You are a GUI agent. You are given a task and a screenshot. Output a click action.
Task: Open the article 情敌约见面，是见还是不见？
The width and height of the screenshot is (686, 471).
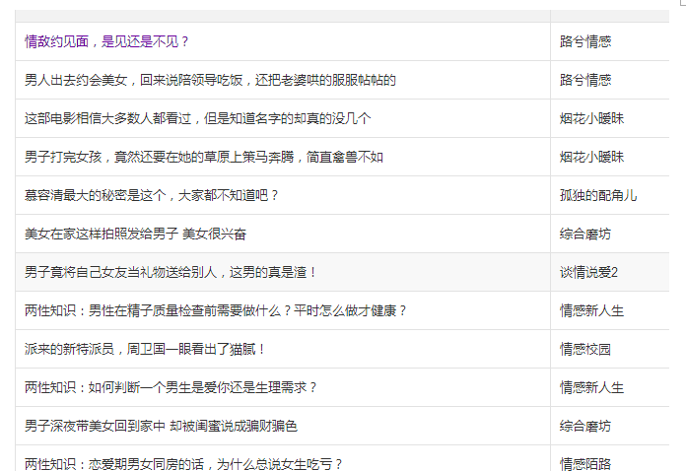(x=106, y=41)
